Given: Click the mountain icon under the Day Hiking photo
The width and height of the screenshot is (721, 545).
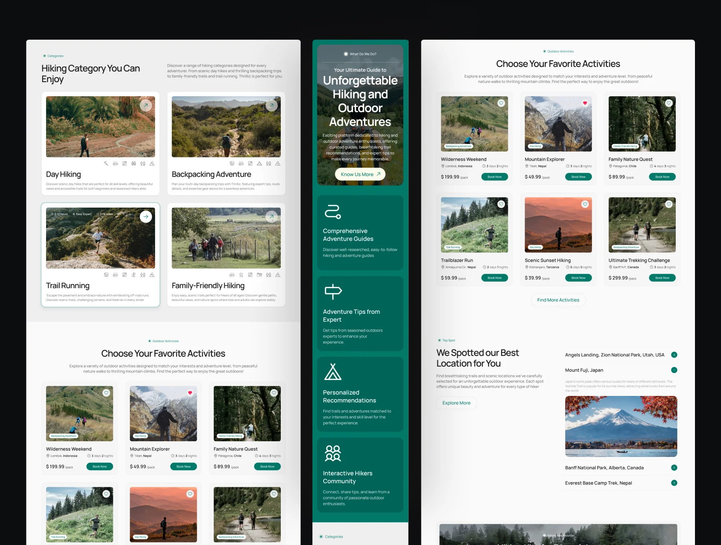Looking at the screenshot, I should coord(152,163).
